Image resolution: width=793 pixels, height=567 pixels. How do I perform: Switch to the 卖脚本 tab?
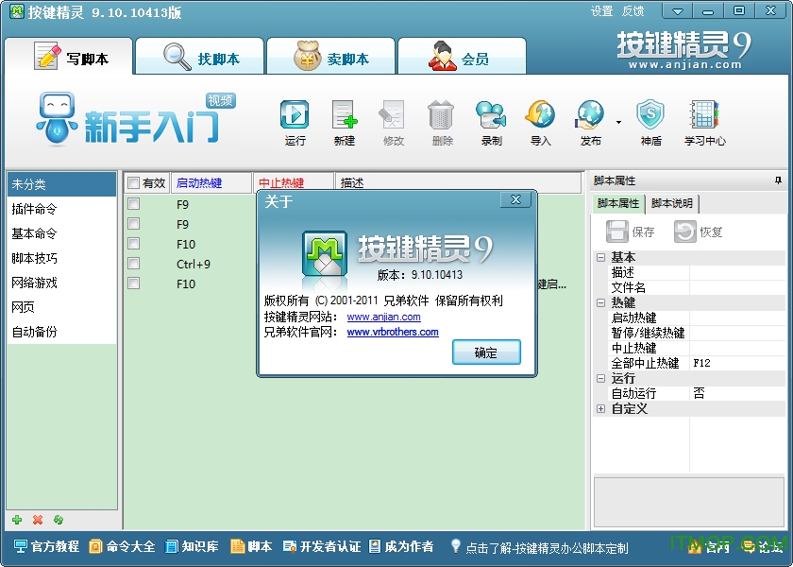click(x=330, y=56)
